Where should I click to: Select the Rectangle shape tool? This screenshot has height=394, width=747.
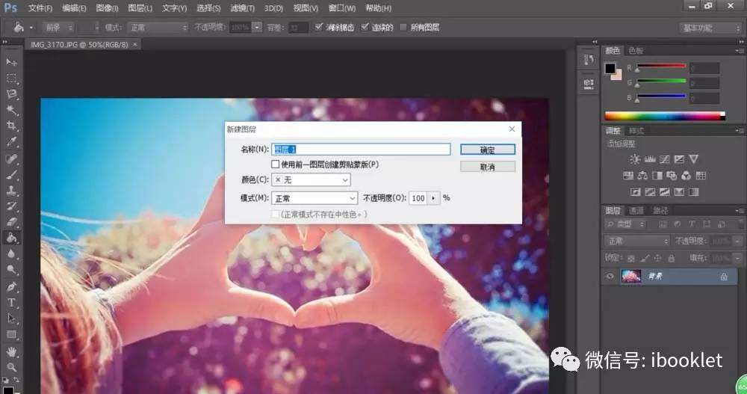click(11, 335)
